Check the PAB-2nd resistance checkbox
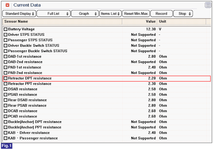The image size is (213, 149). click(x=5, y=73)
